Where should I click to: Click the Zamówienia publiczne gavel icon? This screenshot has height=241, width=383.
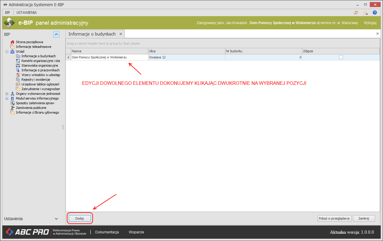point(12,108)
